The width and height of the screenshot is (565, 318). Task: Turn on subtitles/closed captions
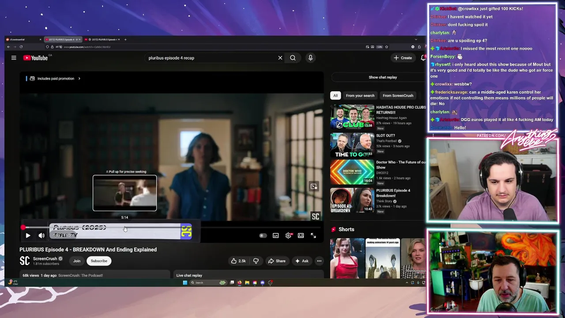pos(275,235)
